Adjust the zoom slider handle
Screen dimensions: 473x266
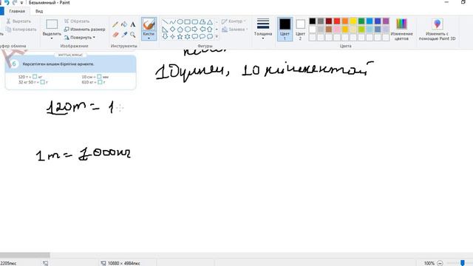coord(463,263)
